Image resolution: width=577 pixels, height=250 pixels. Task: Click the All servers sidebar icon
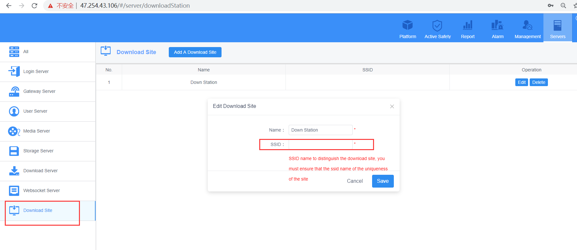click(x=14, y=52)
